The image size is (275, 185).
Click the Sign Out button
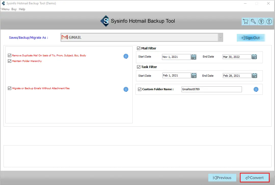pos(251,38)
